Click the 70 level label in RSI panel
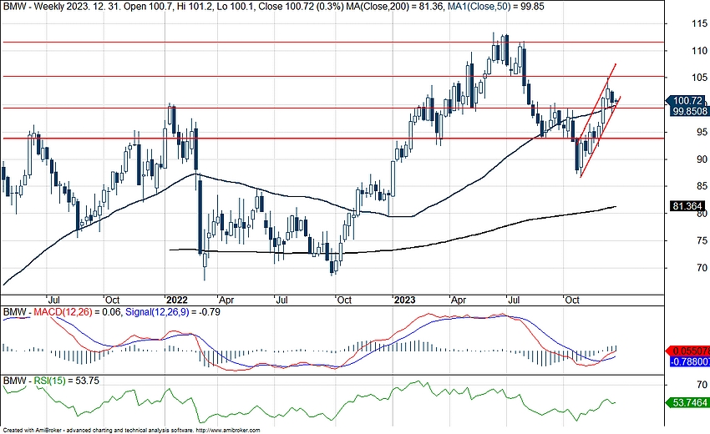The width and height of the screenshot is (710, 434). [702, 385]
